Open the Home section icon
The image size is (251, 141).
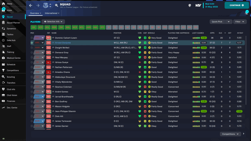[x=3, y=3]
